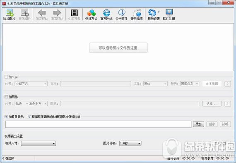Click the 选择... (choose) icon file button
The height and width of the screenshot is (163, 236).
point(212,103)
